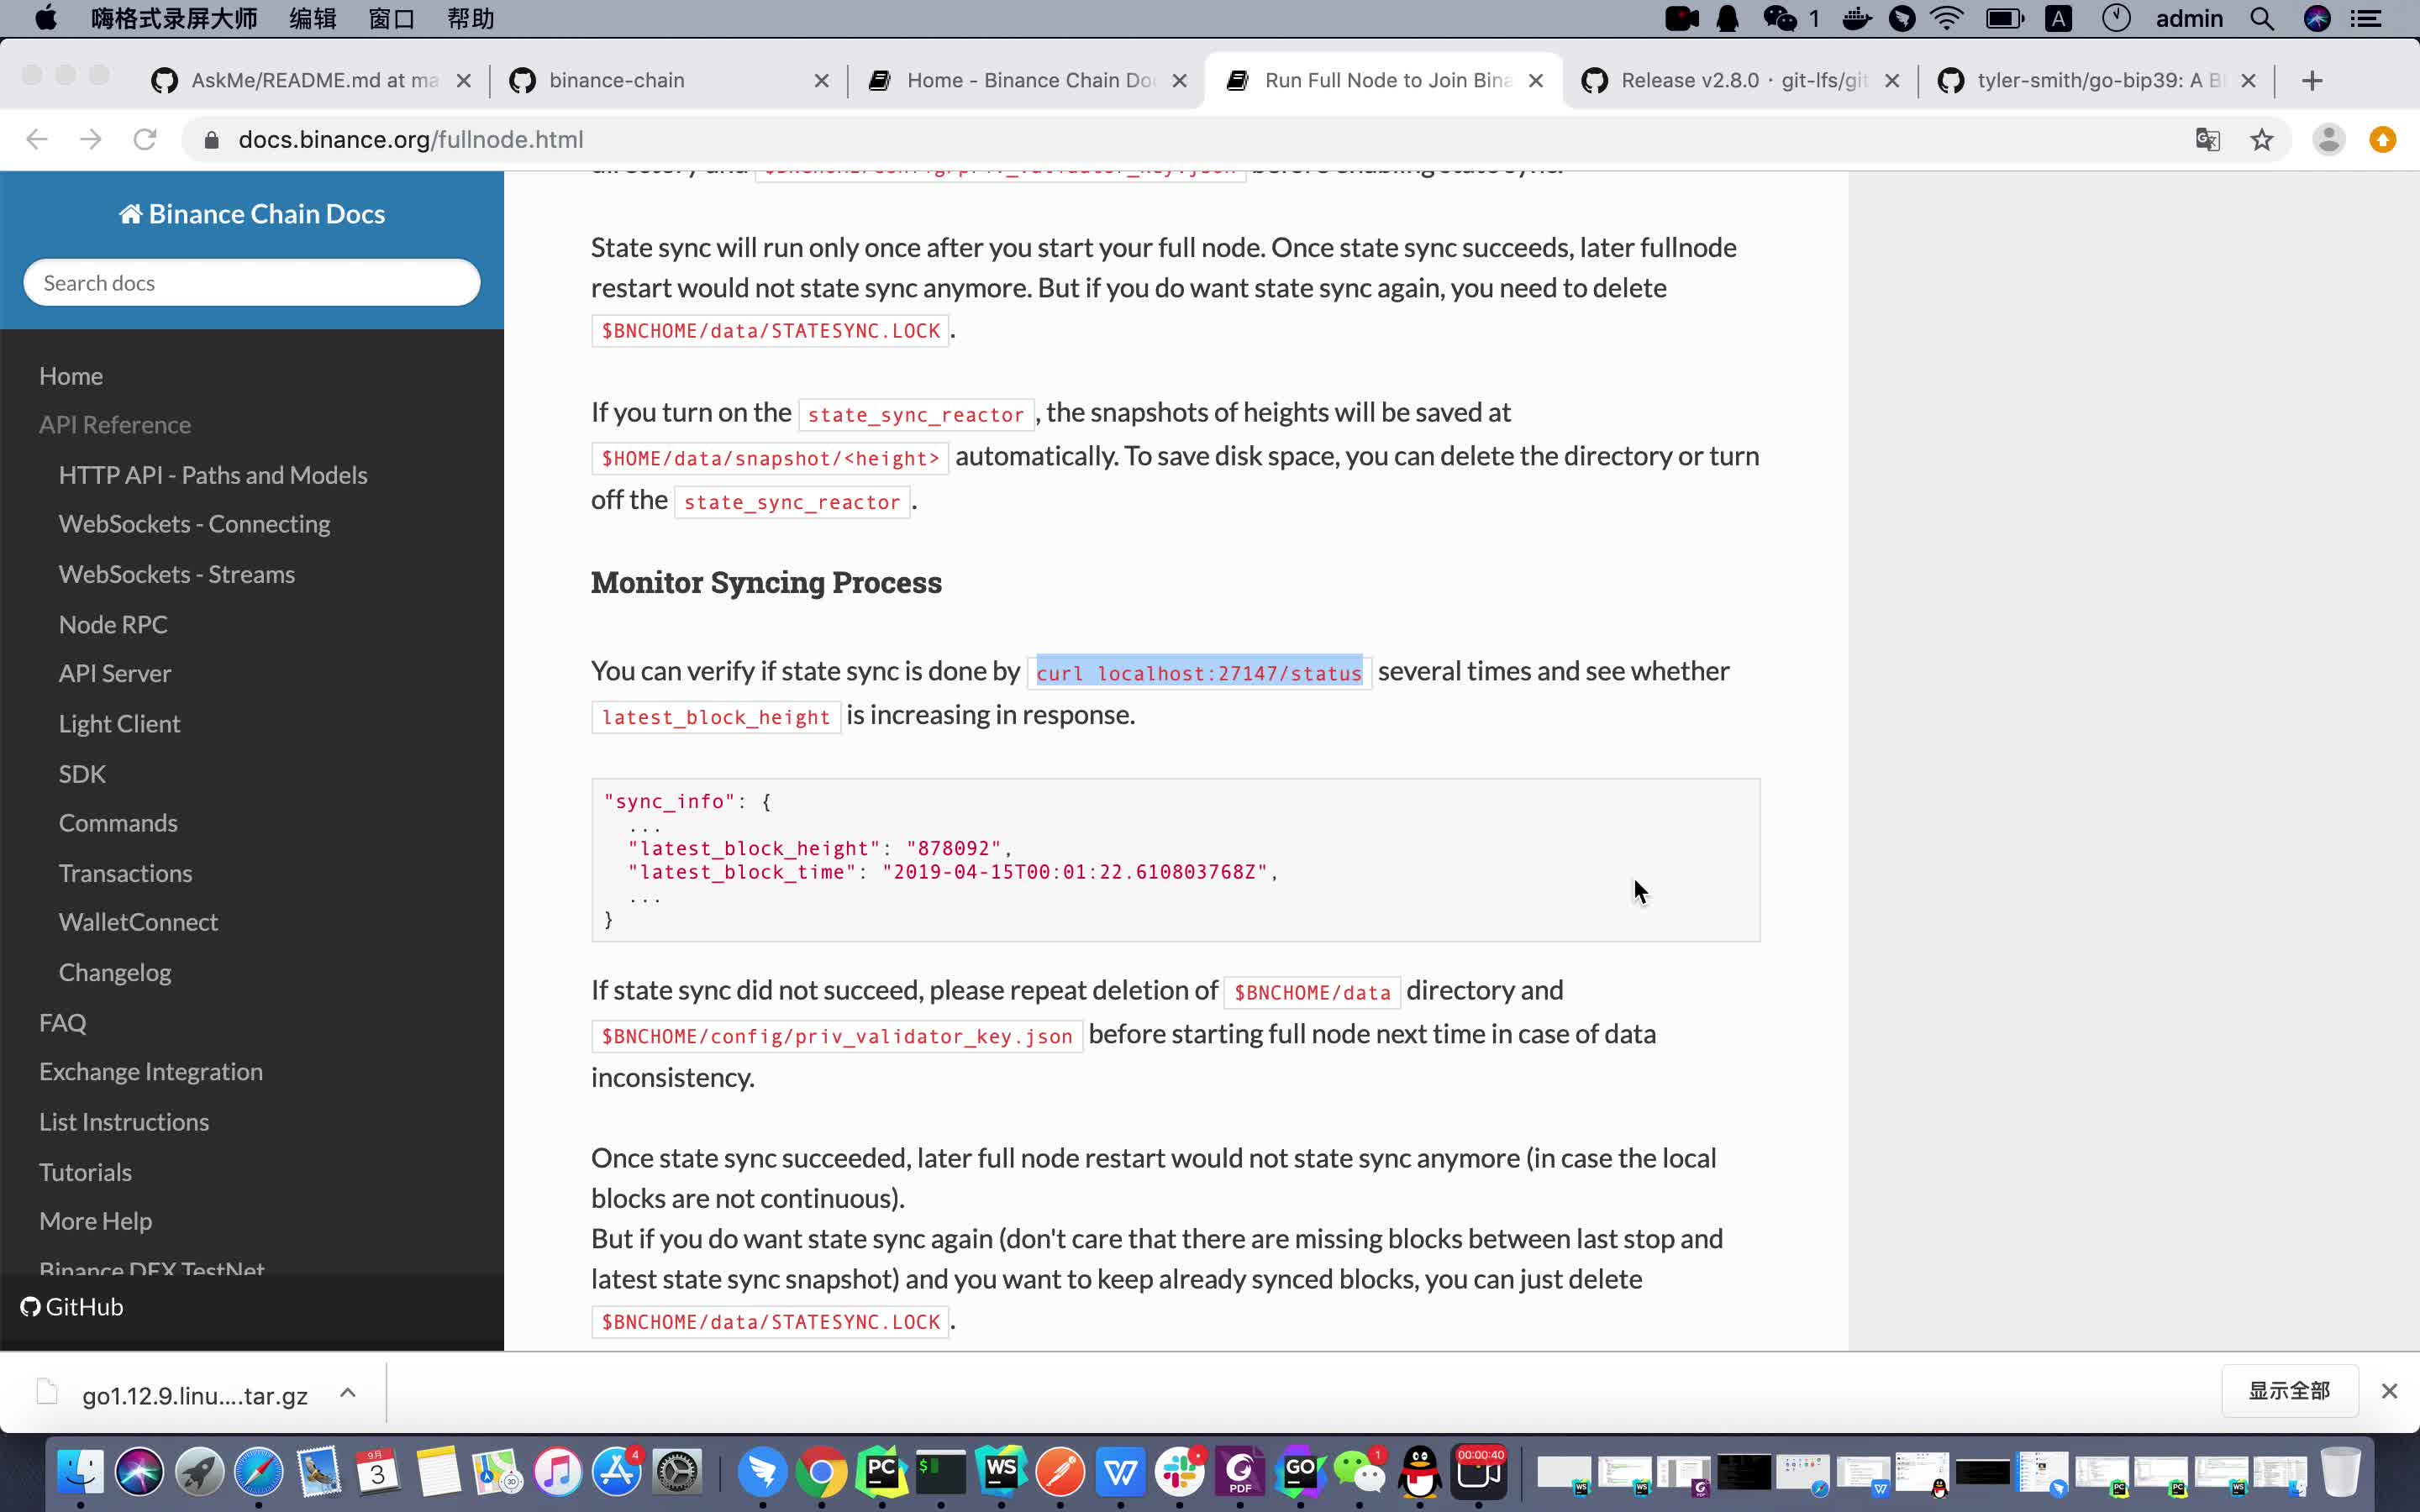Open GitHub link in sidebar

tap(73, 1305)
